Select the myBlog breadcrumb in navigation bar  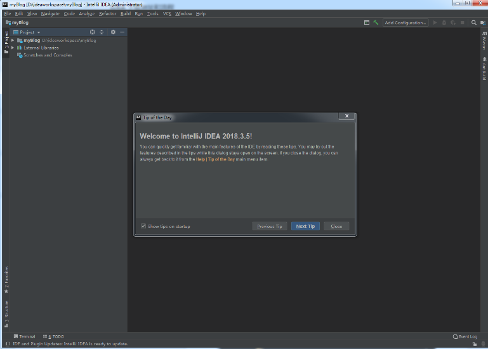point(20,22)
